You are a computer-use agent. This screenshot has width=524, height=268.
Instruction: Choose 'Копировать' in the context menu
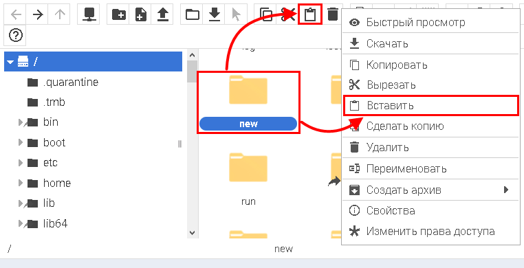tap(430, 65)
